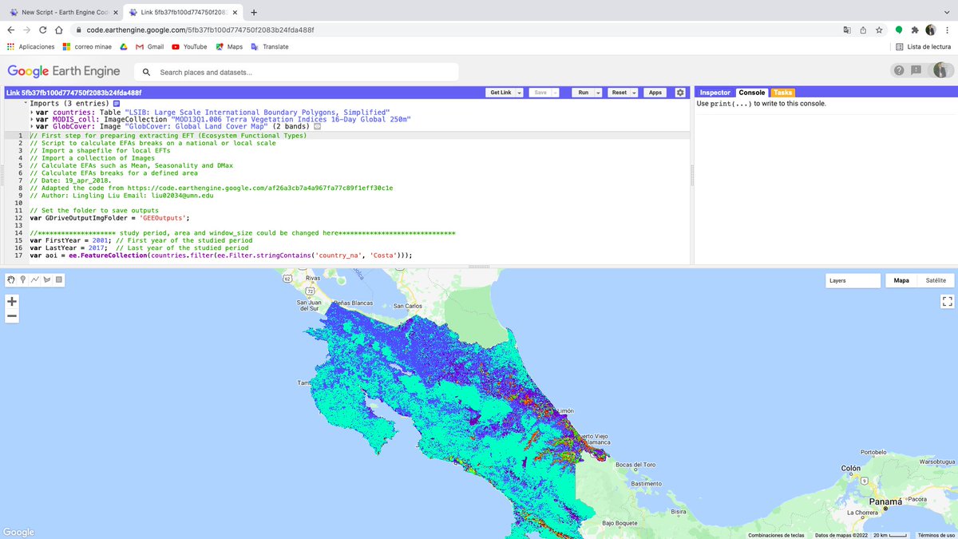Open the Reset dropdown arrow
The image size is (958, 539).
(634, 93)
